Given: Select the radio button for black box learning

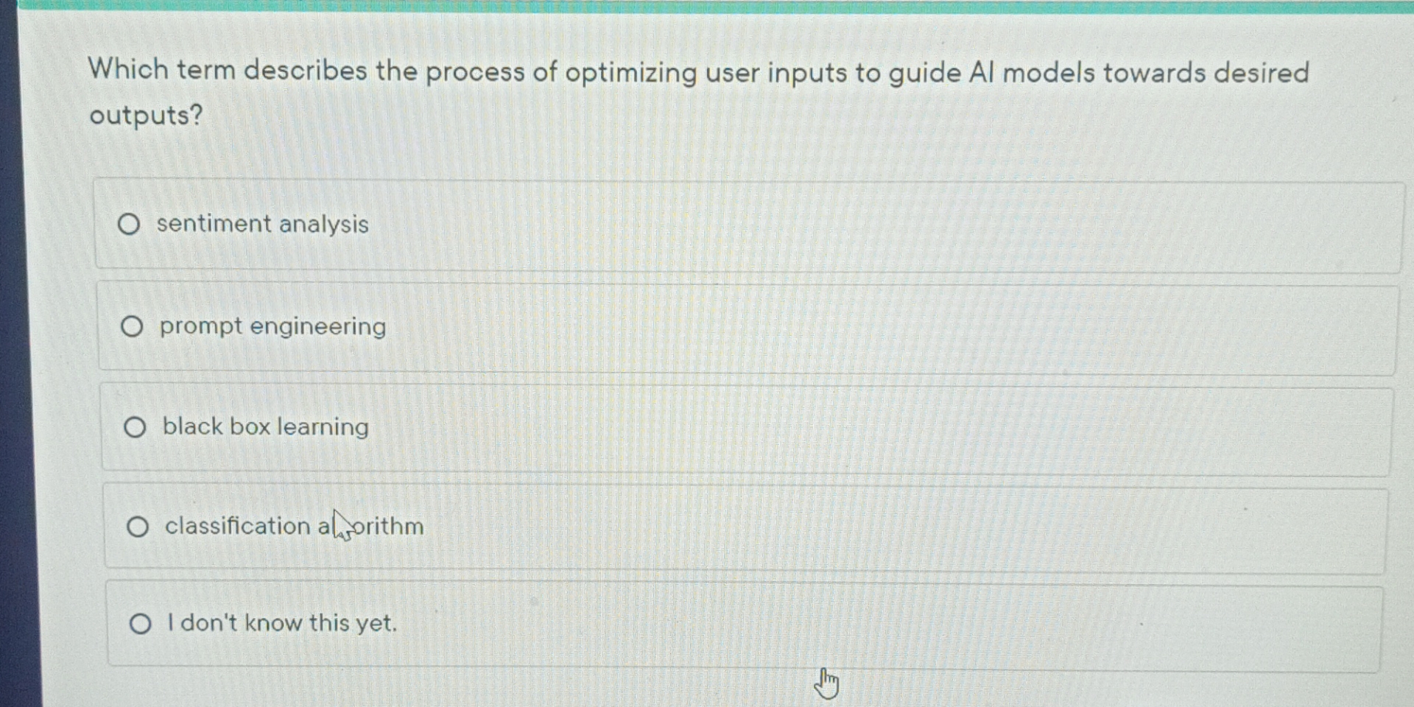Looking at the screenshot, I should pyautogui.click(x=136, y=427).
